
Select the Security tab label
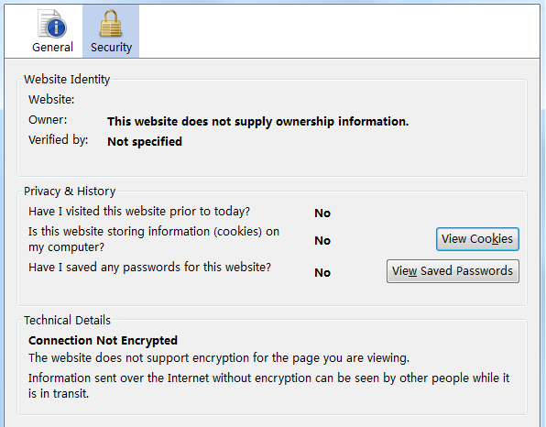coord(111,48)
